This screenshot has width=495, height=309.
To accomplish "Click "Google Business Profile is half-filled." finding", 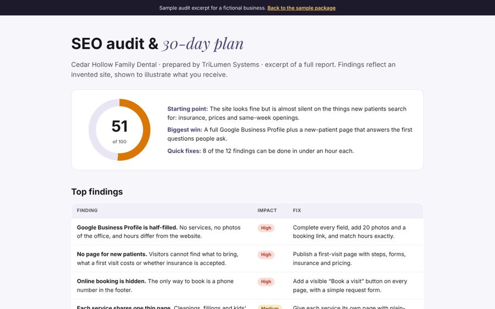I will pos(127,228).
